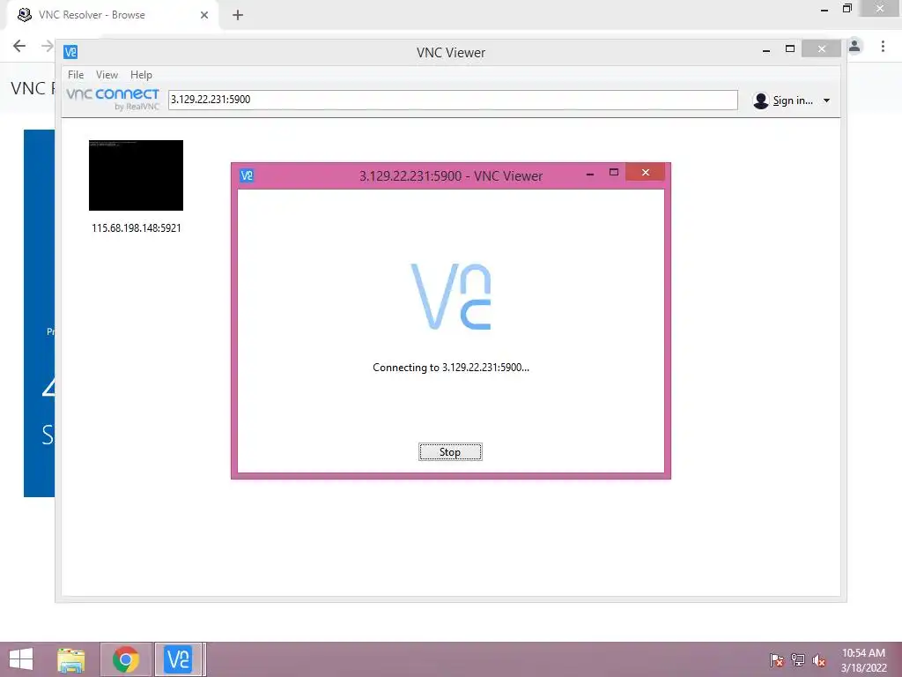
Task: Select the VNC Resolver browser tab
Action: (x=114, y=15)
